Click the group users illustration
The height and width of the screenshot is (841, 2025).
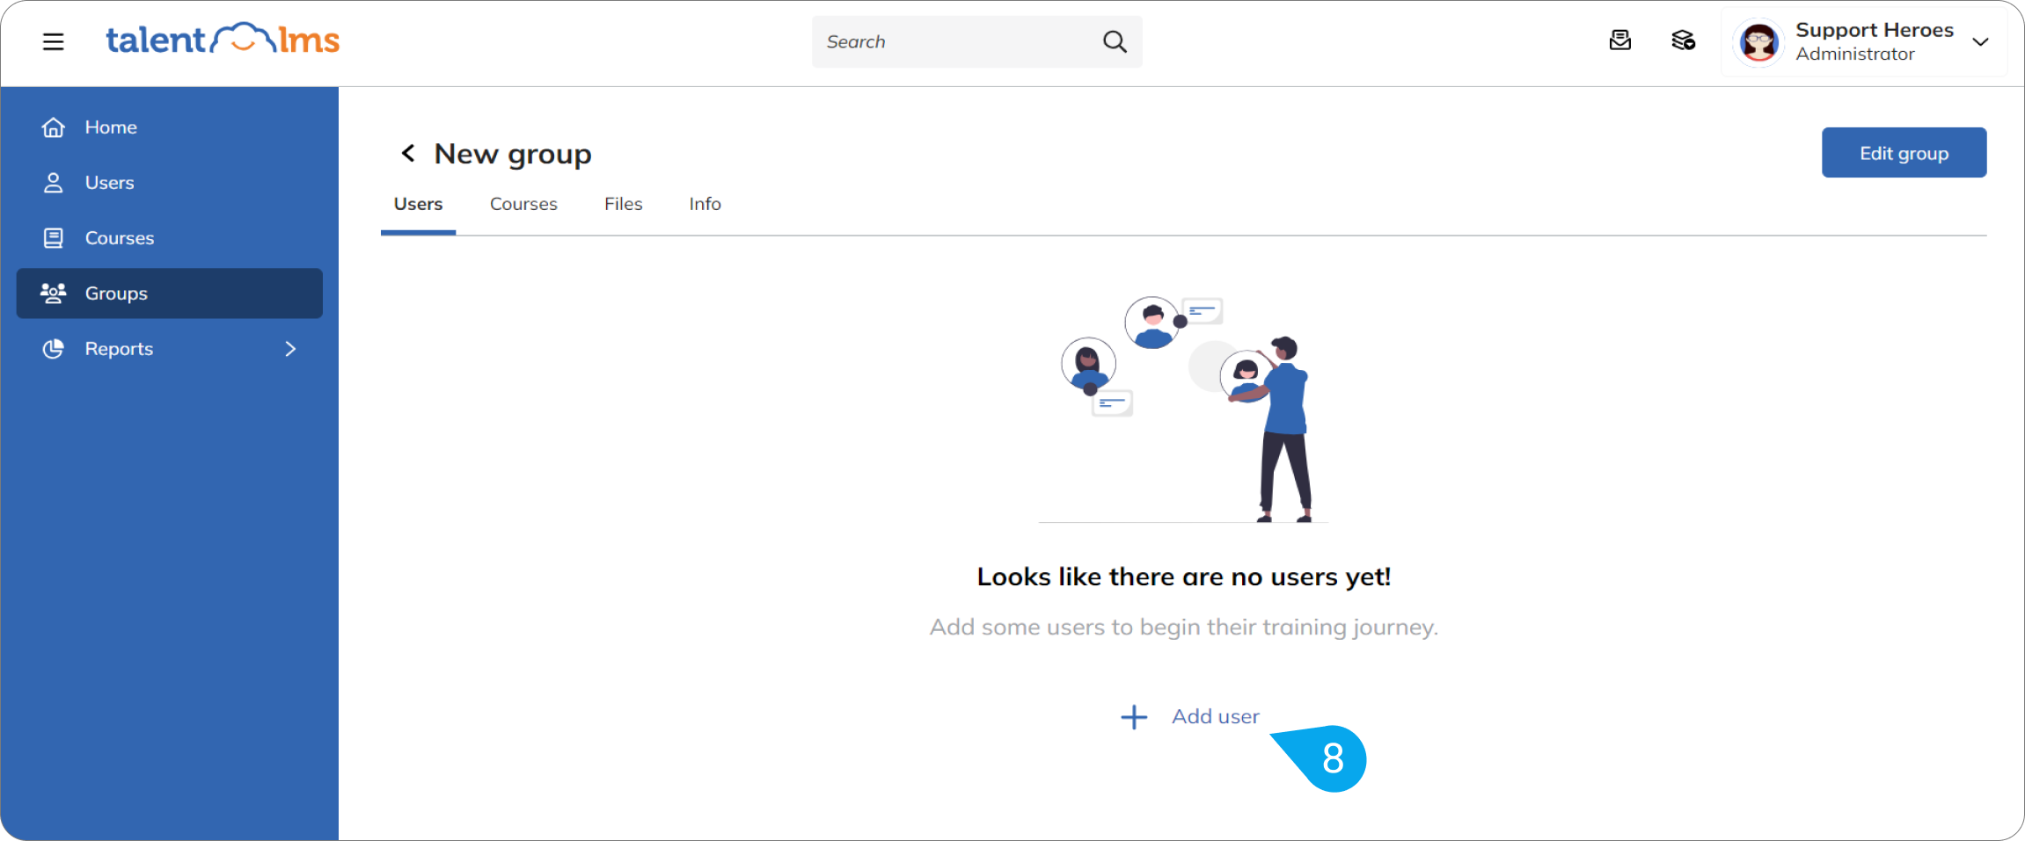(x=1184, y=410)
